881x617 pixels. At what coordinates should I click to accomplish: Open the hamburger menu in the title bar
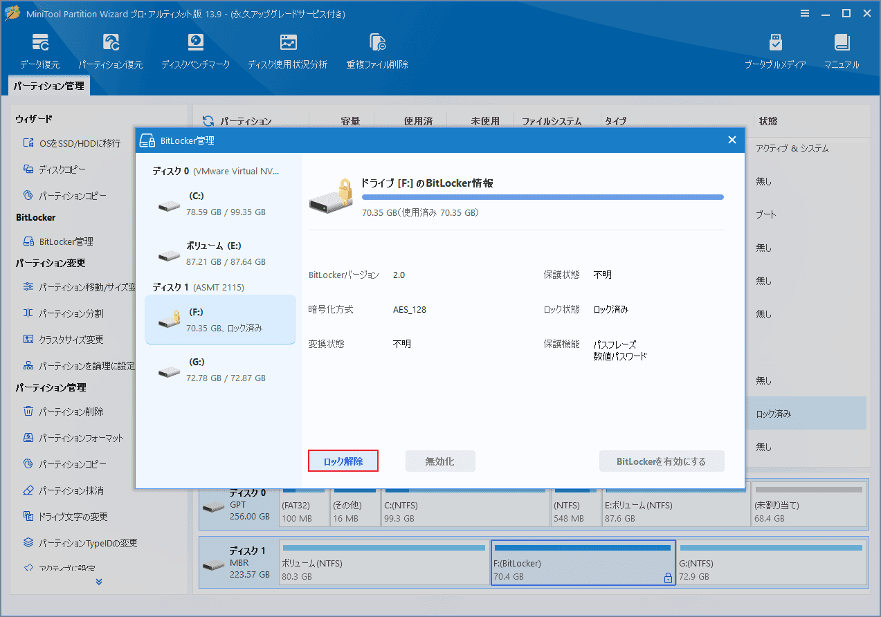pyautogui.click(x=805, y=13)
